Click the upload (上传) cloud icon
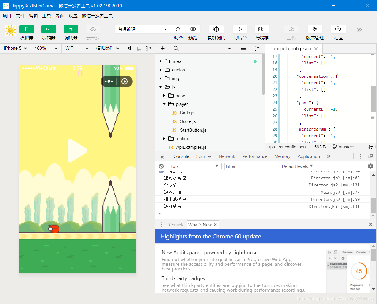This screenshot has height=304, width=377. (291, 29)
